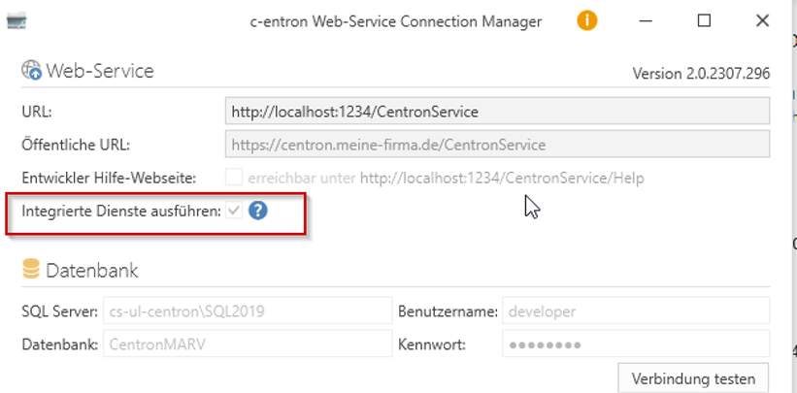797x393 pixels.
Task: Toggle the Integrierte Dienste ausführen checkbox
Action: pyautogui.click(x=233, y=210)
